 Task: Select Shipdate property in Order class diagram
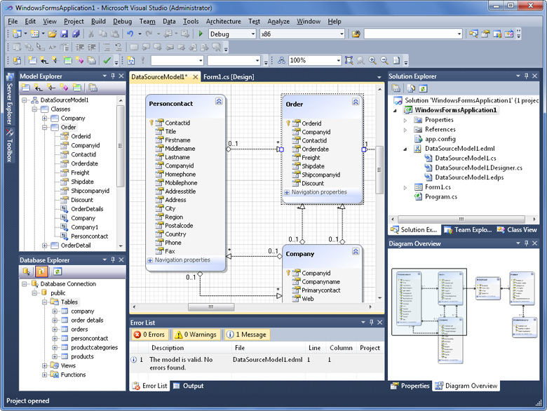click(313, 166)
